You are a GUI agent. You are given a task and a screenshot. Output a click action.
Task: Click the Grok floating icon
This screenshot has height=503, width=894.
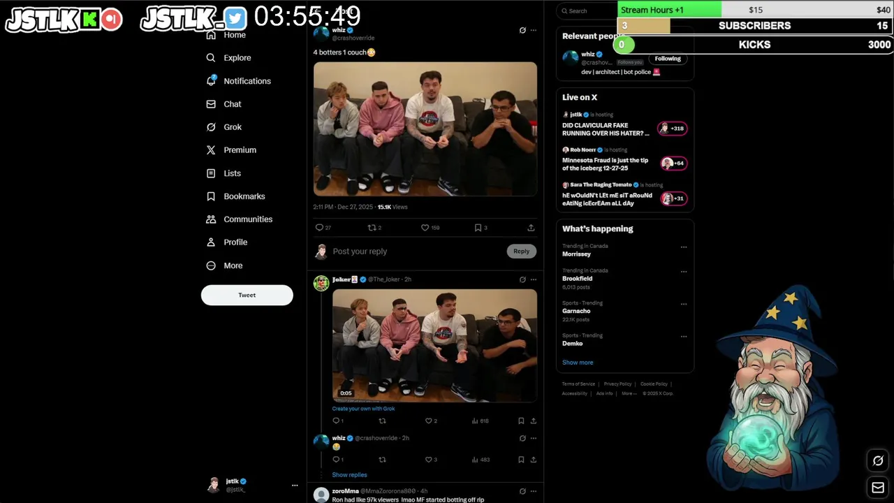point(878,460)
